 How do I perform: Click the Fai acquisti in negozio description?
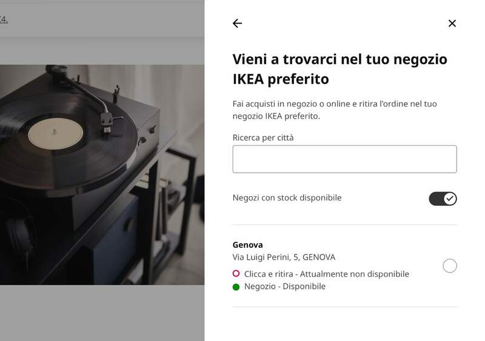pyautogui.click(x=335, y=110)
